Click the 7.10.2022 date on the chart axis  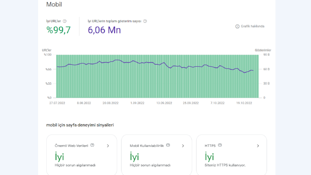[x=217, y=103]
